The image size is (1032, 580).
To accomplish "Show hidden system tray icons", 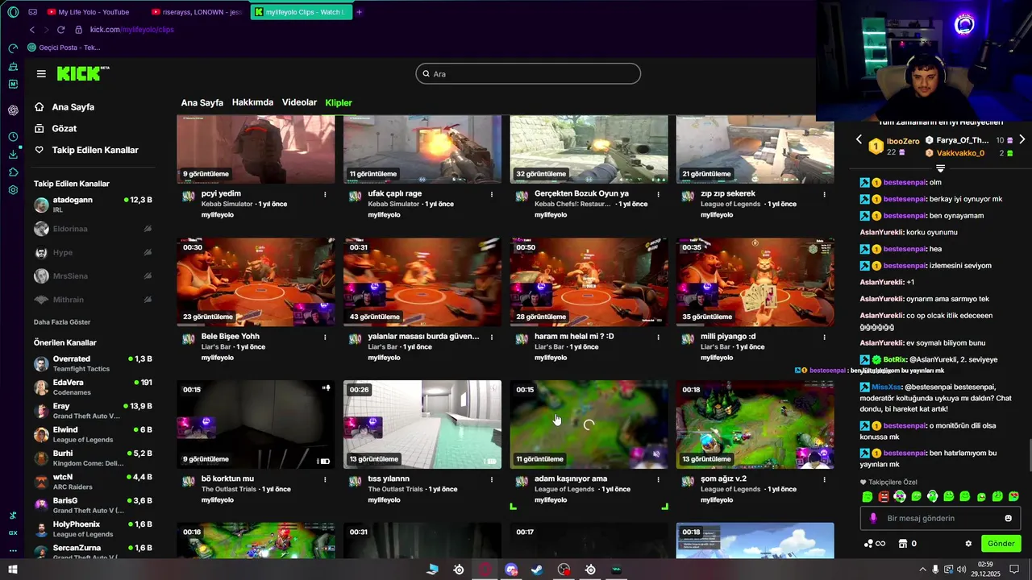I will point(922,570).
